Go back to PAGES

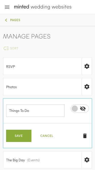(x=15, y=20)
